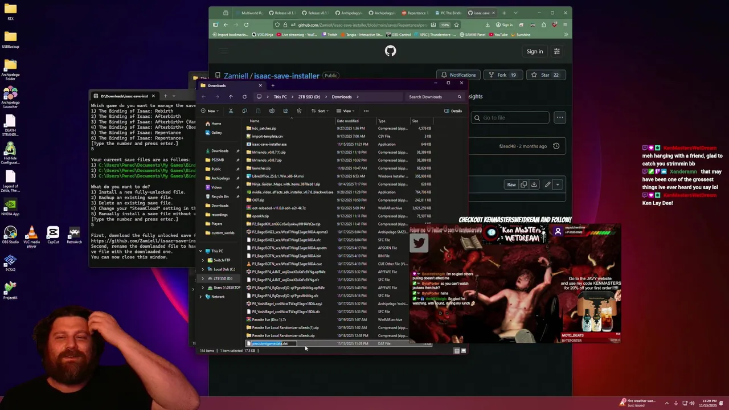Viewport: 729px width, 410px height.
Task: Open the Archipelago Launcher desktop icon
Action: (10, 97)
